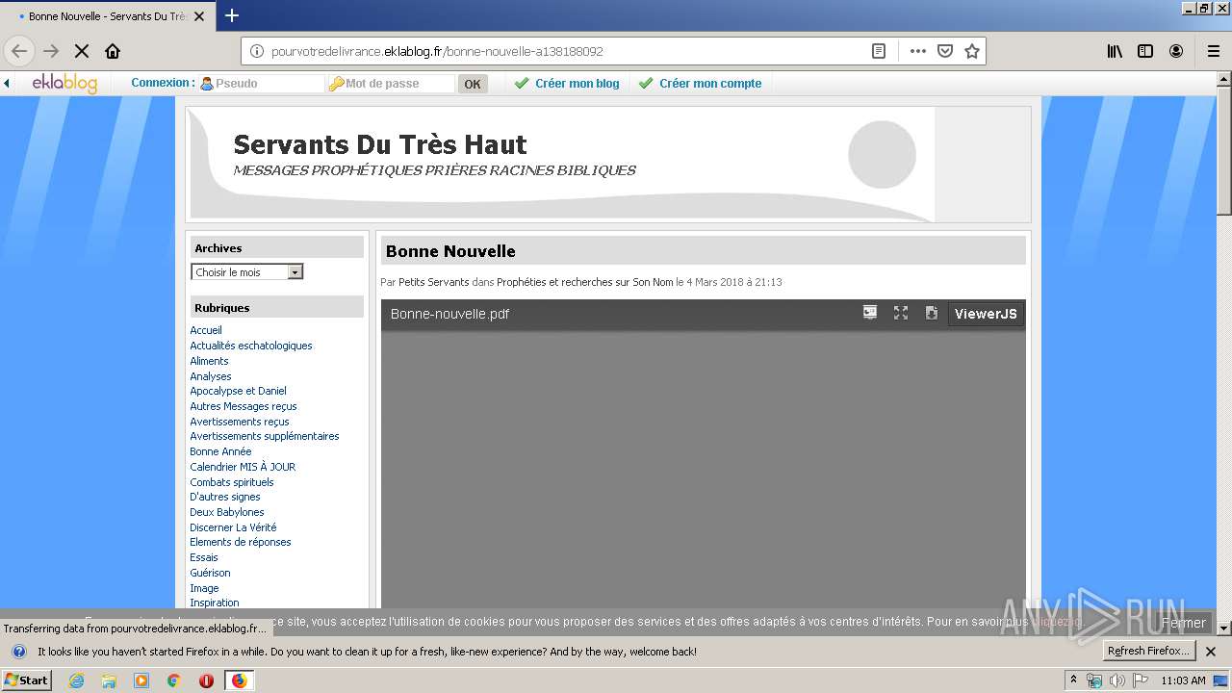Go back with the browser back arrow
The image size is (1232, 693).
tap(19, 51)
